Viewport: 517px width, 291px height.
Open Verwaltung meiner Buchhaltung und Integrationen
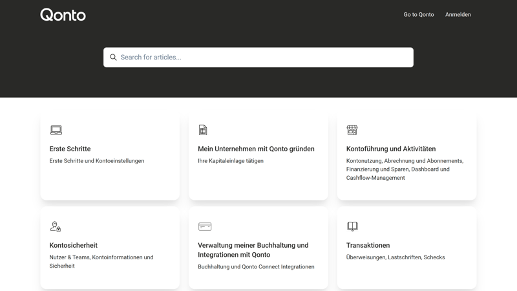(x=253, y=250)
